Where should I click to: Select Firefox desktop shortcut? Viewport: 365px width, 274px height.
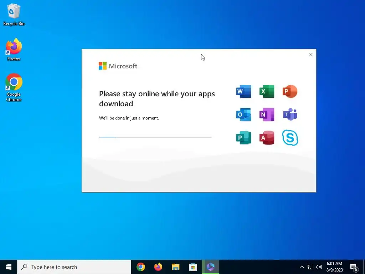point(14,50)
